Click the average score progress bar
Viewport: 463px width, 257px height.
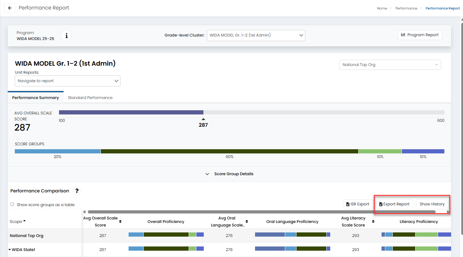[x=251, y=113]
